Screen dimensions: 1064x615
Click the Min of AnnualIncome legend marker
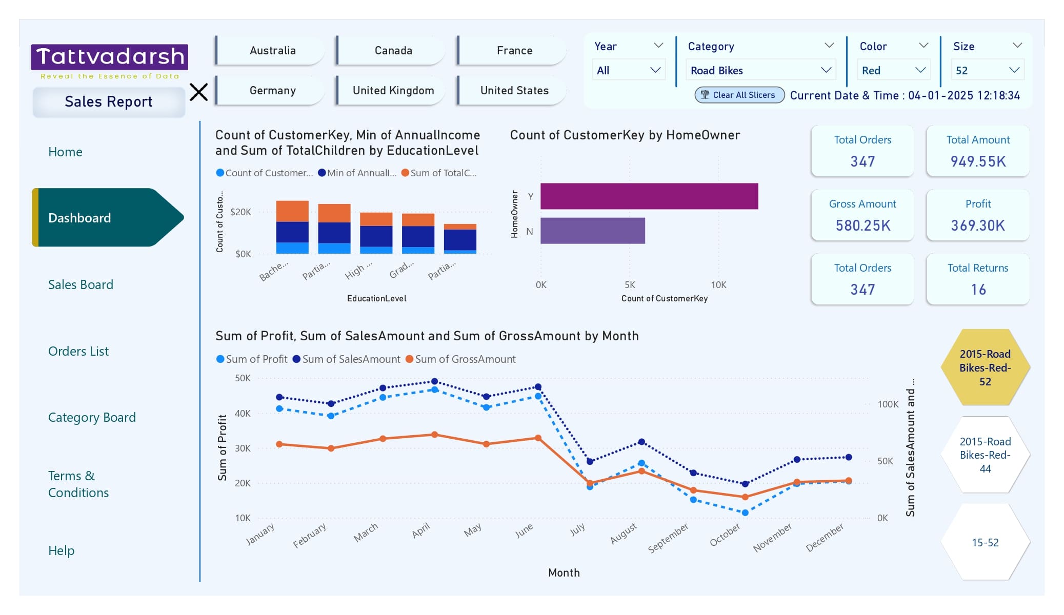tap(322, 173)
